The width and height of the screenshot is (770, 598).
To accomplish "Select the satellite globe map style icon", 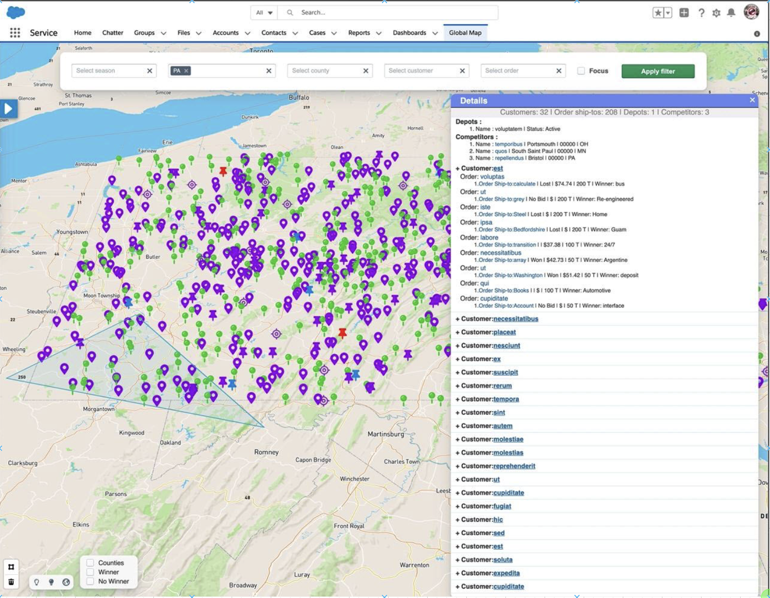I will (x=66, y=582).
